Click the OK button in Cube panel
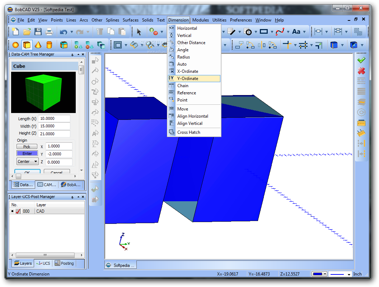Image resolution: width=379 pixels, height=287 pixels. pos(27,171)
